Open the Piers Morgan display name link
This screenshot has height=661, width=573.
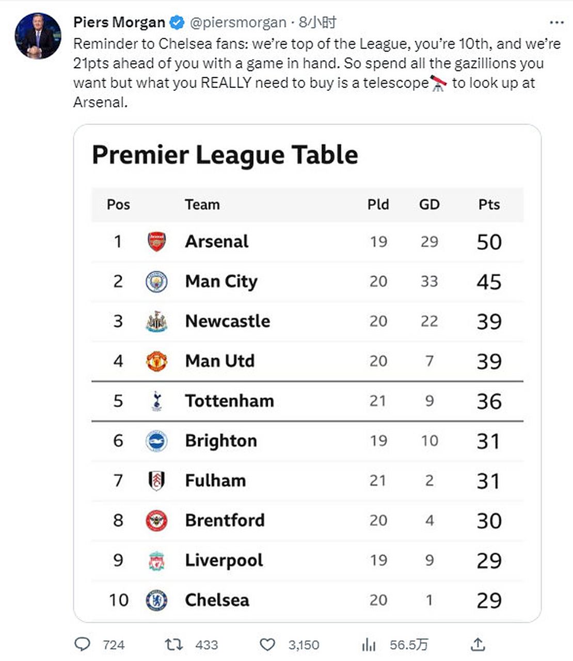[x=119, y=23]
